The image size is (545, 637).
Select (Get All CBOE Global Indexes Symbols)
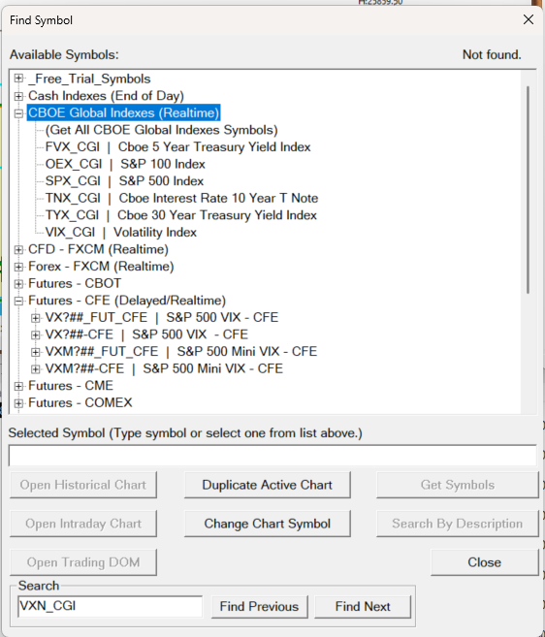pos(162,130)
